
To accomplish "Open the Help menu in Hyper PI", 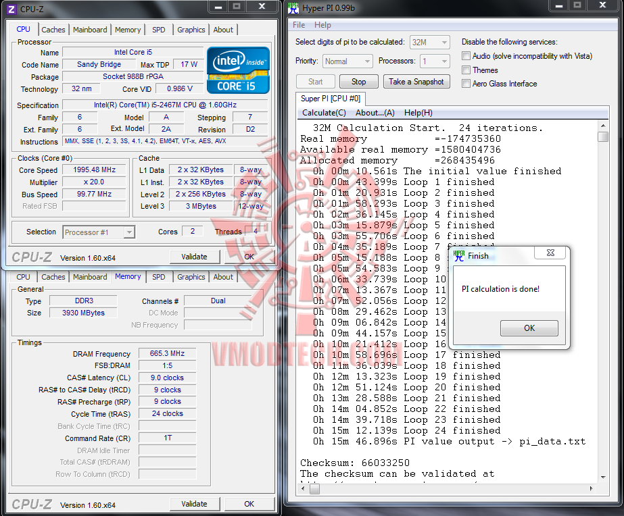I will click(322, 24).
